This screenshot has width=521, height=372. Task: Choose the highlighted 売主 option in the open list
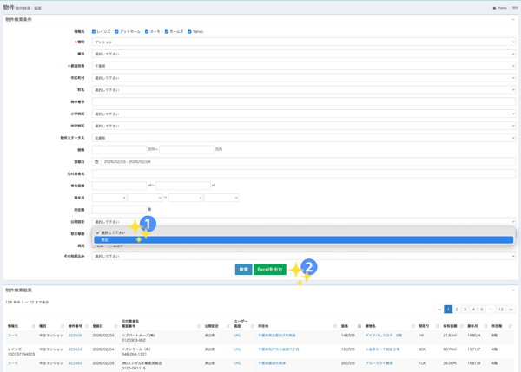coord(304,240)
